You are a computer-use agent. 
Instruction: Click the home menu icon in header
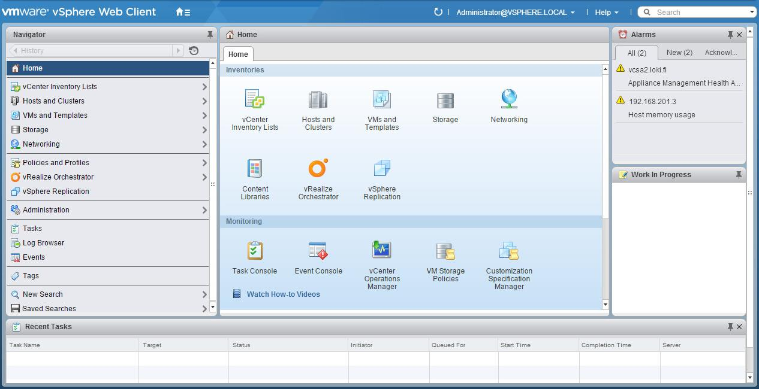tap(183, 12)
